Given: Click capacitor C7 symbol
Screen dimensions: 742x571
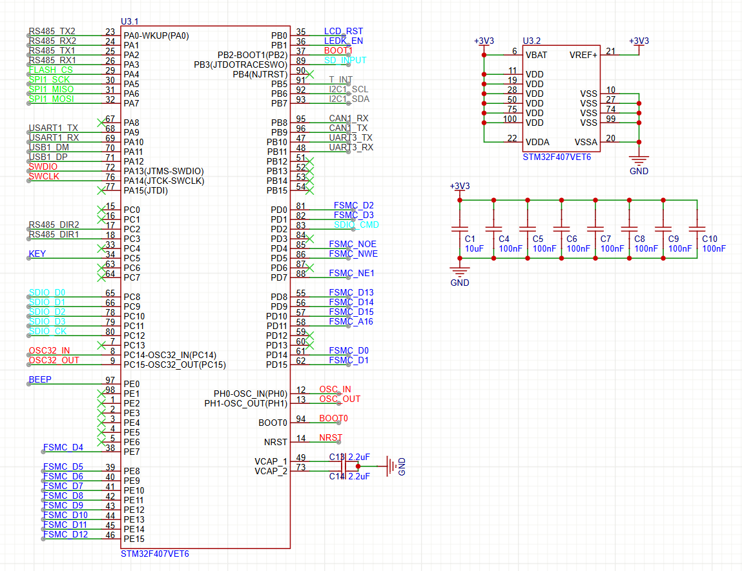Looking at the screenshot, I should 595,229.
